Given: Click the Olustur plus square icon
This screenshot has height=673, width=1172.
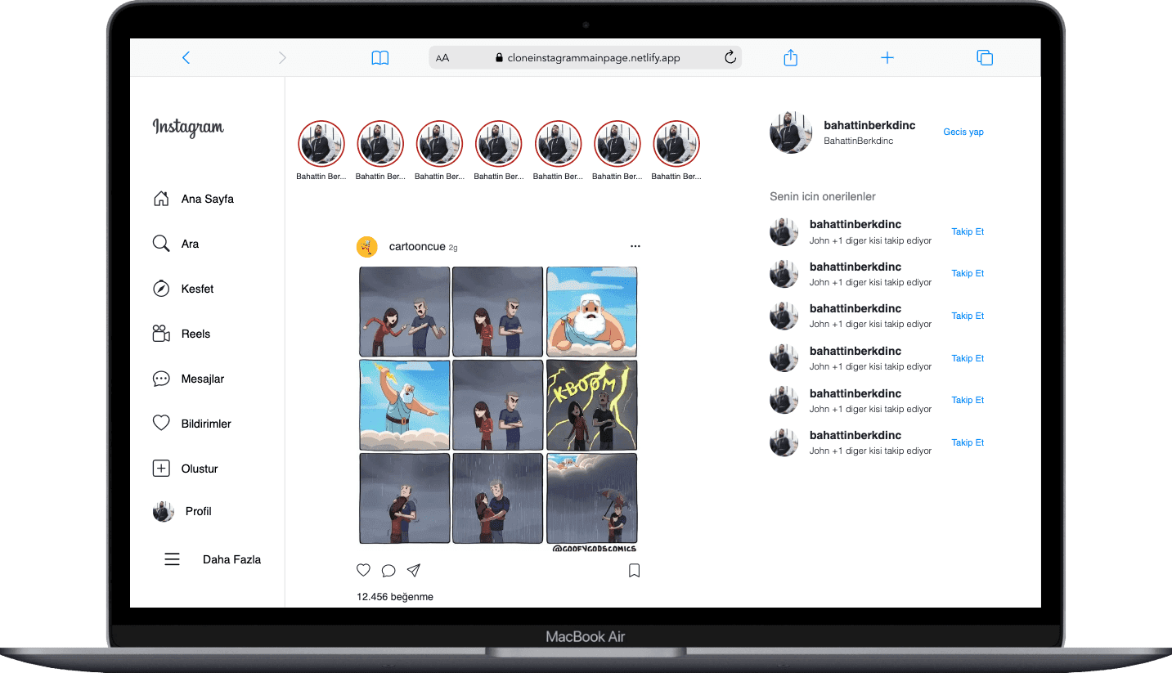Looking at the screenshot, I should 161,469.
